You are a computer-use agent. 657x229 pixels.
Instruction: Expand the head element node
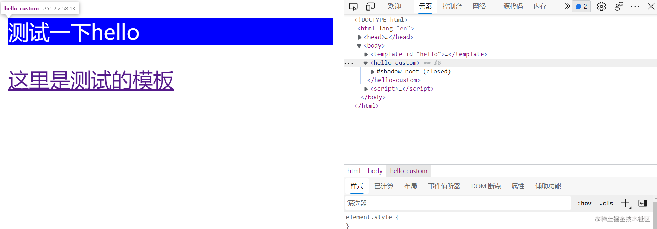click(360, 37)
